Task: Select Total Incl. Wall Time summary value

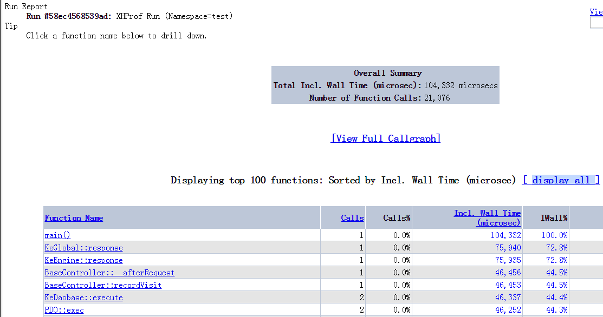Action: pyautogui.click(x=461, y=85)
